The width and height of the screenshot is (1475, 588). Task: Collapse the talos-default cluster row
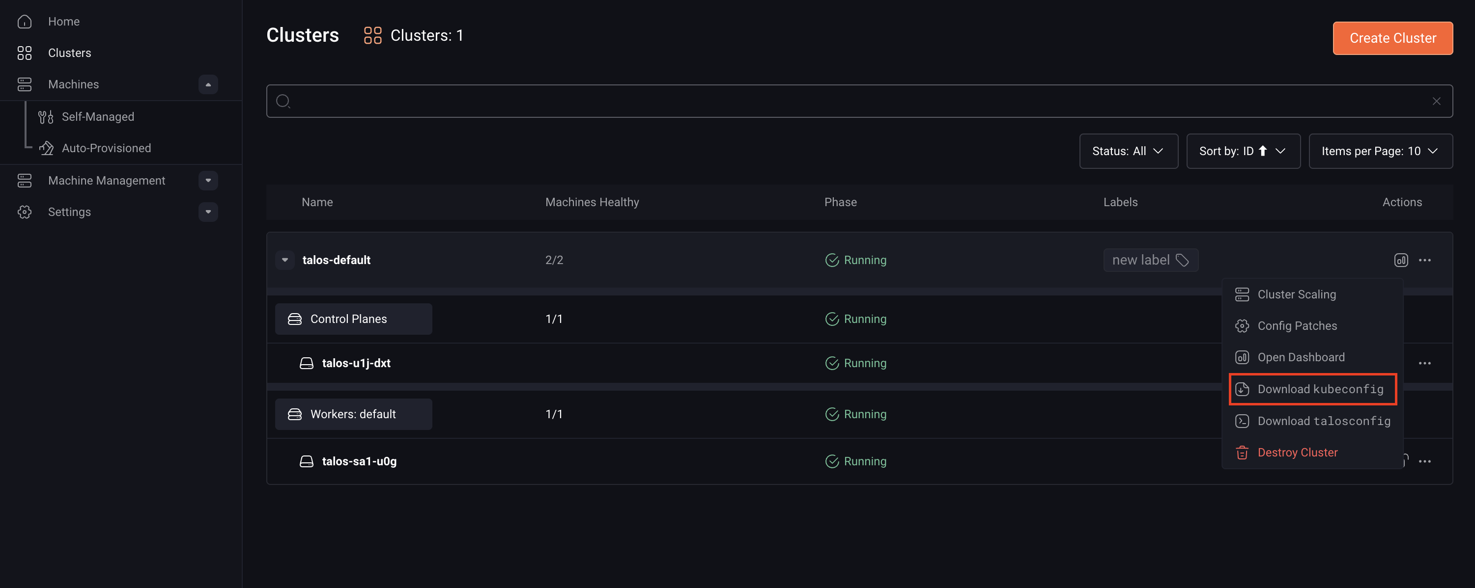click(284, 260)
